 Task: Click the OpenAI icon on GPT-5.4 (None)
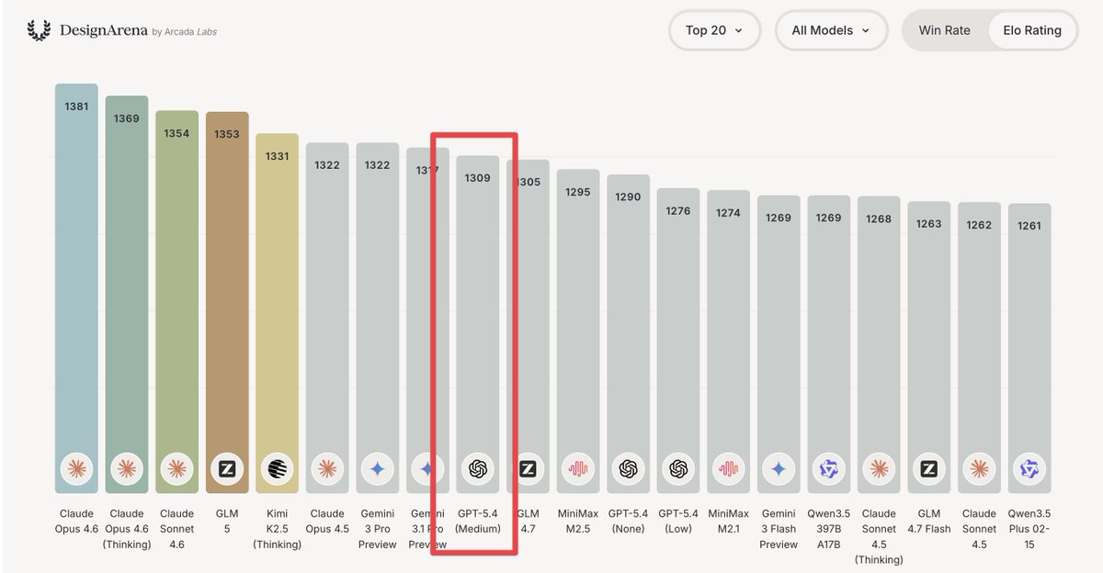tap(628, 469)
